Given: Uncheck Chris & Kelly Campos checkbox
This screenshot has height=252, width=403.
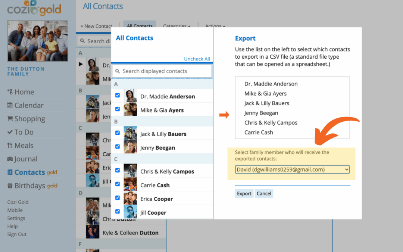Looking at the screenshot, I should pos(118,170).
